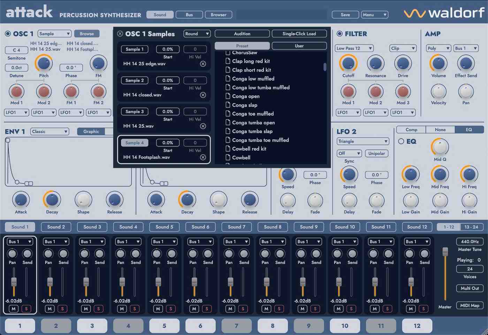Switch to the User tab in the sample browser
The image size is (488, 335).
pos(299,46)
